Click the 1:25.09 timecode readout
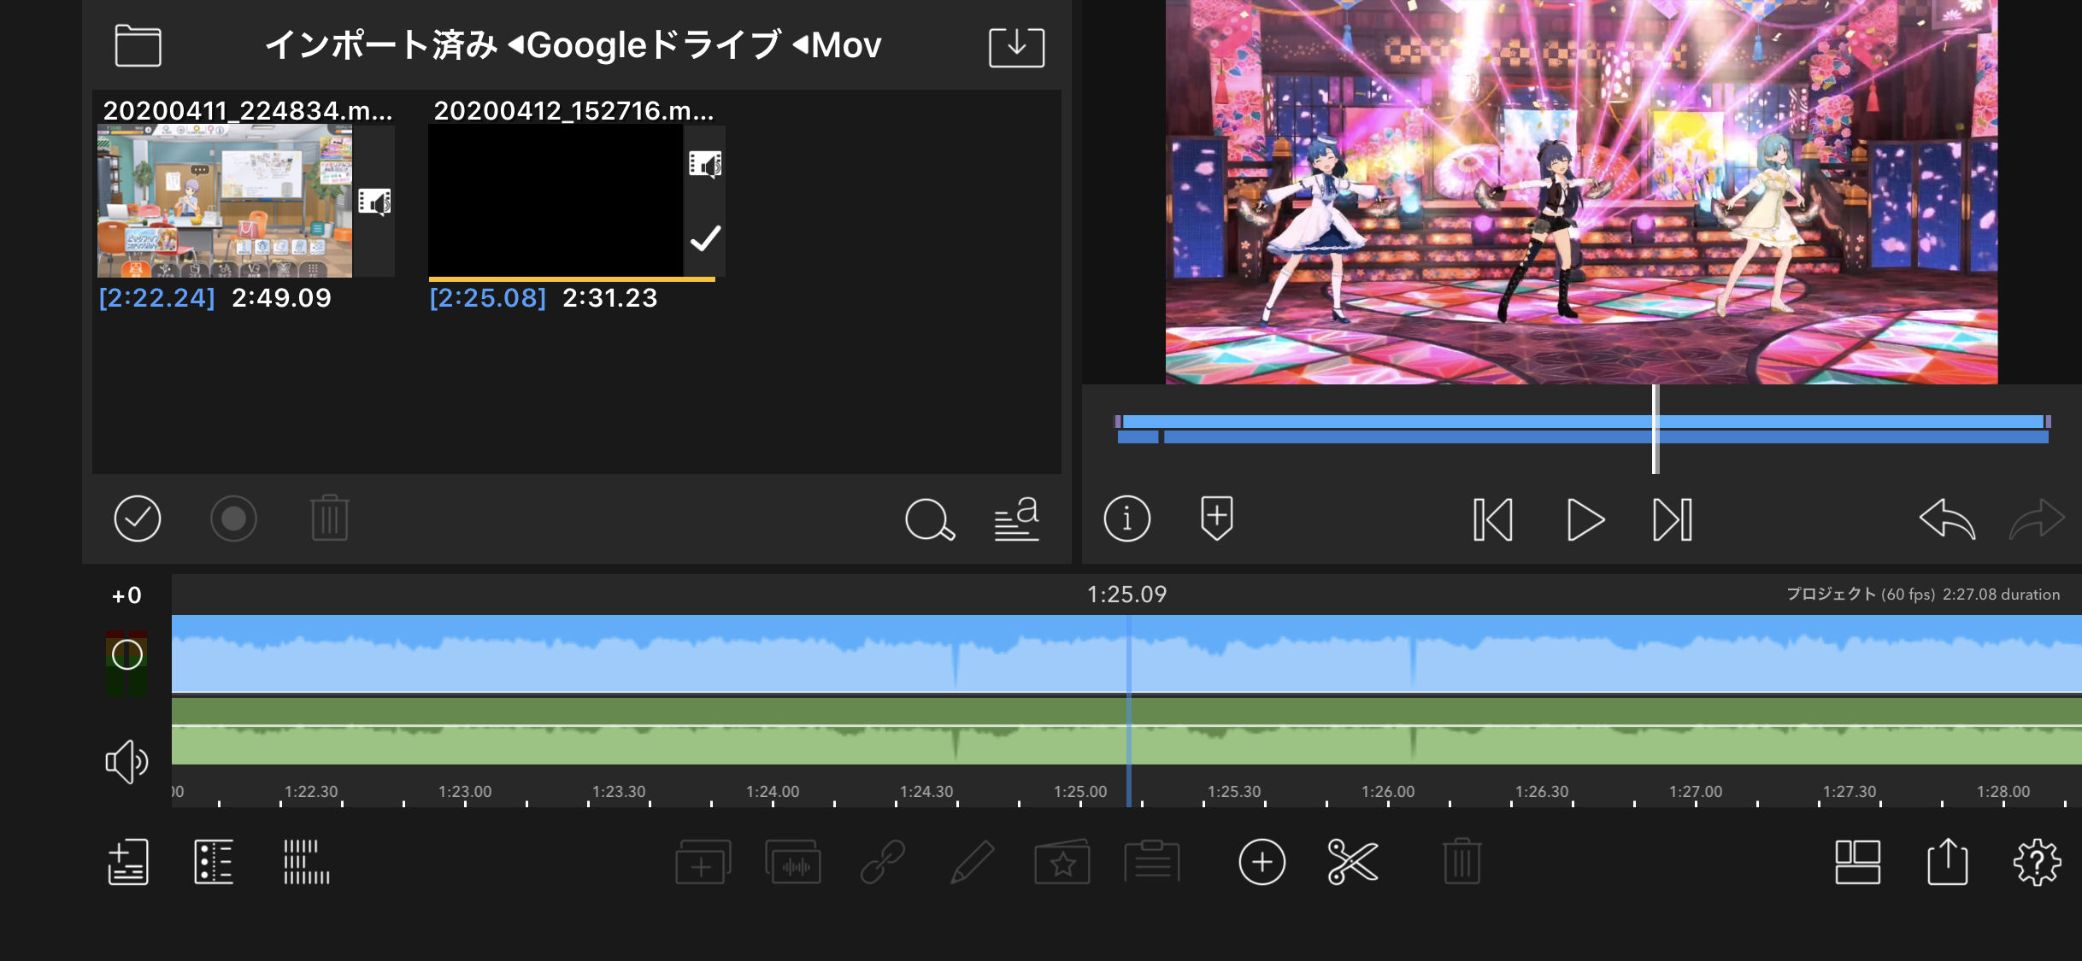Image resolution: width=2082 pixels, height=961 pixels. (x=1126, y=595)
